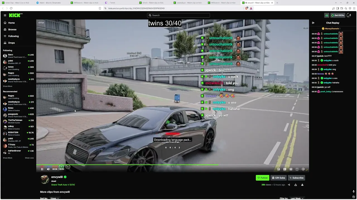Open mikey channel in Recommended
This screenshot has height=200, width=357.
(18, 127)
